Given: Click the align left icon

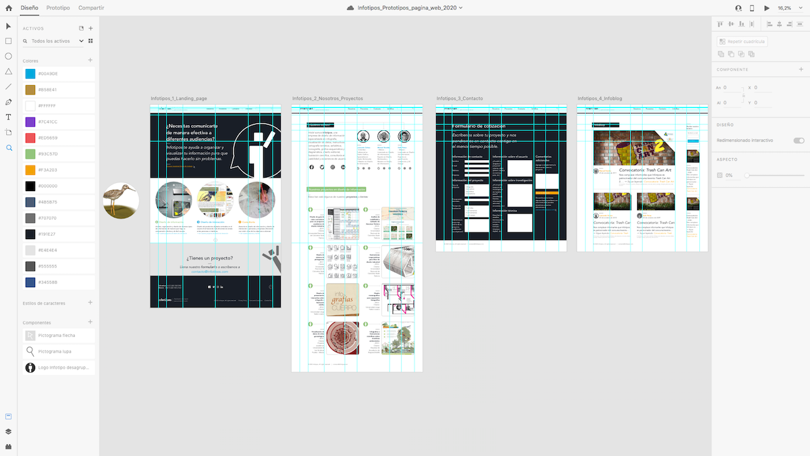Looking at the screenshot, I should [769, 24].
